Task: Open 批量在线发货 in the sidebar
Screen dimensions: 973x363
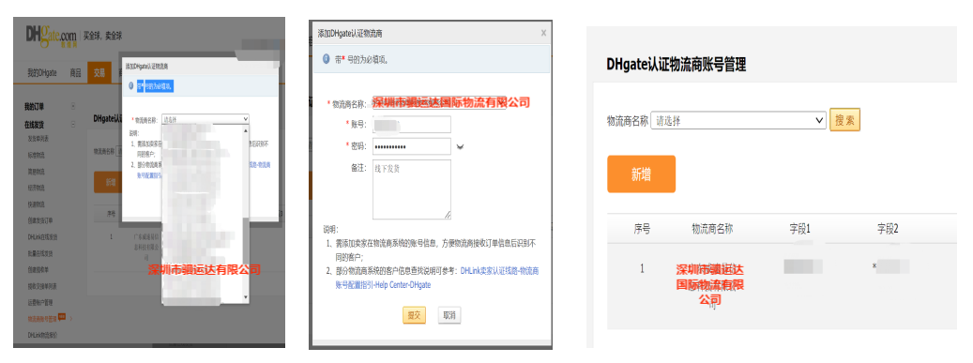Action: pos(40,253)
